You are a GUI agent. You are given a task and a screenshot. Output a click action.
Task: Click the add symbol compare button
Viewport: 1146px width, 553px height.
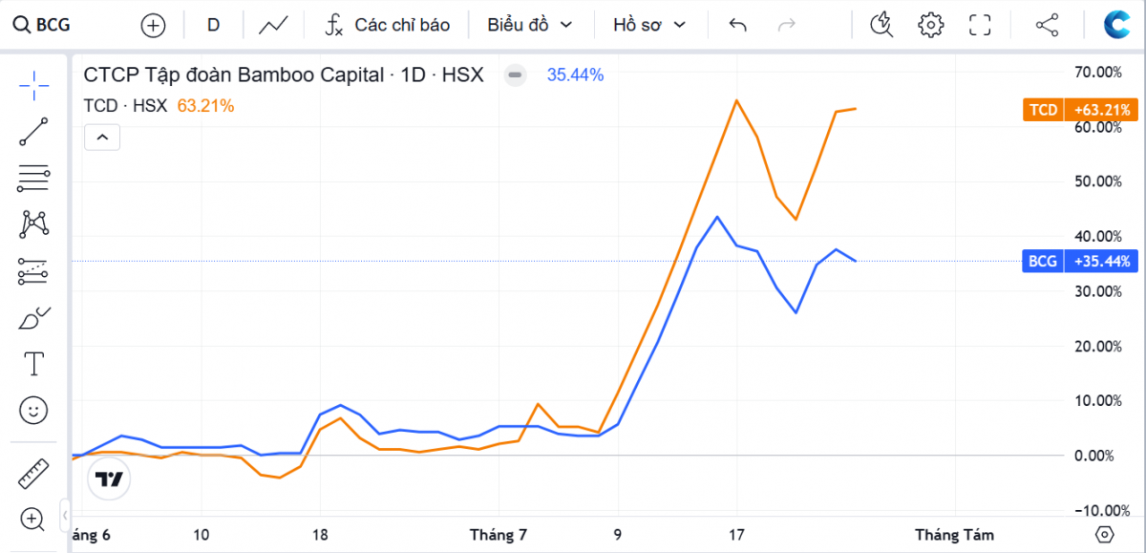(153, 26)
